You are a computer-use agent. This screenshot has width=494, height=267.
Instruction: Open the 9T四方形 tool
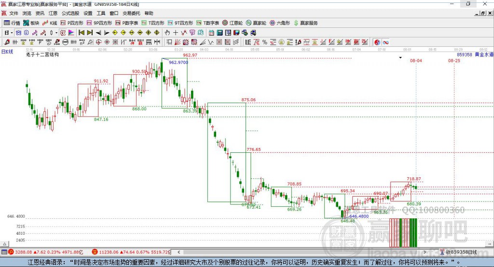click(x=180, y=23)
